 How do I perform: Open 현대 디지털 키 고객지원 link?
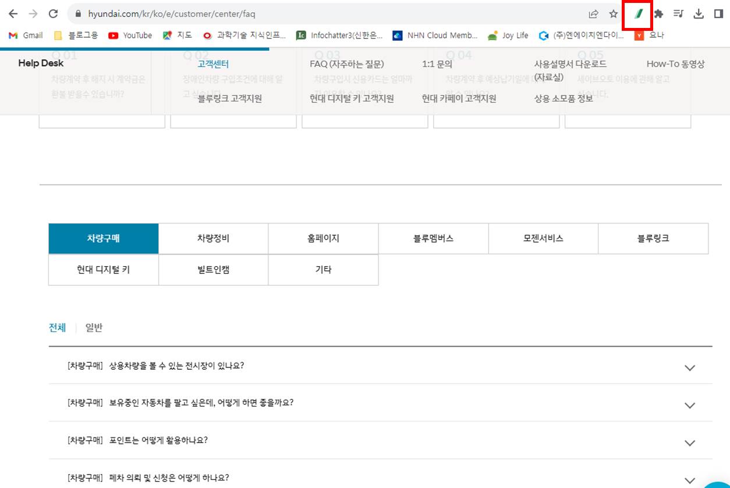[x=352, y=98]
